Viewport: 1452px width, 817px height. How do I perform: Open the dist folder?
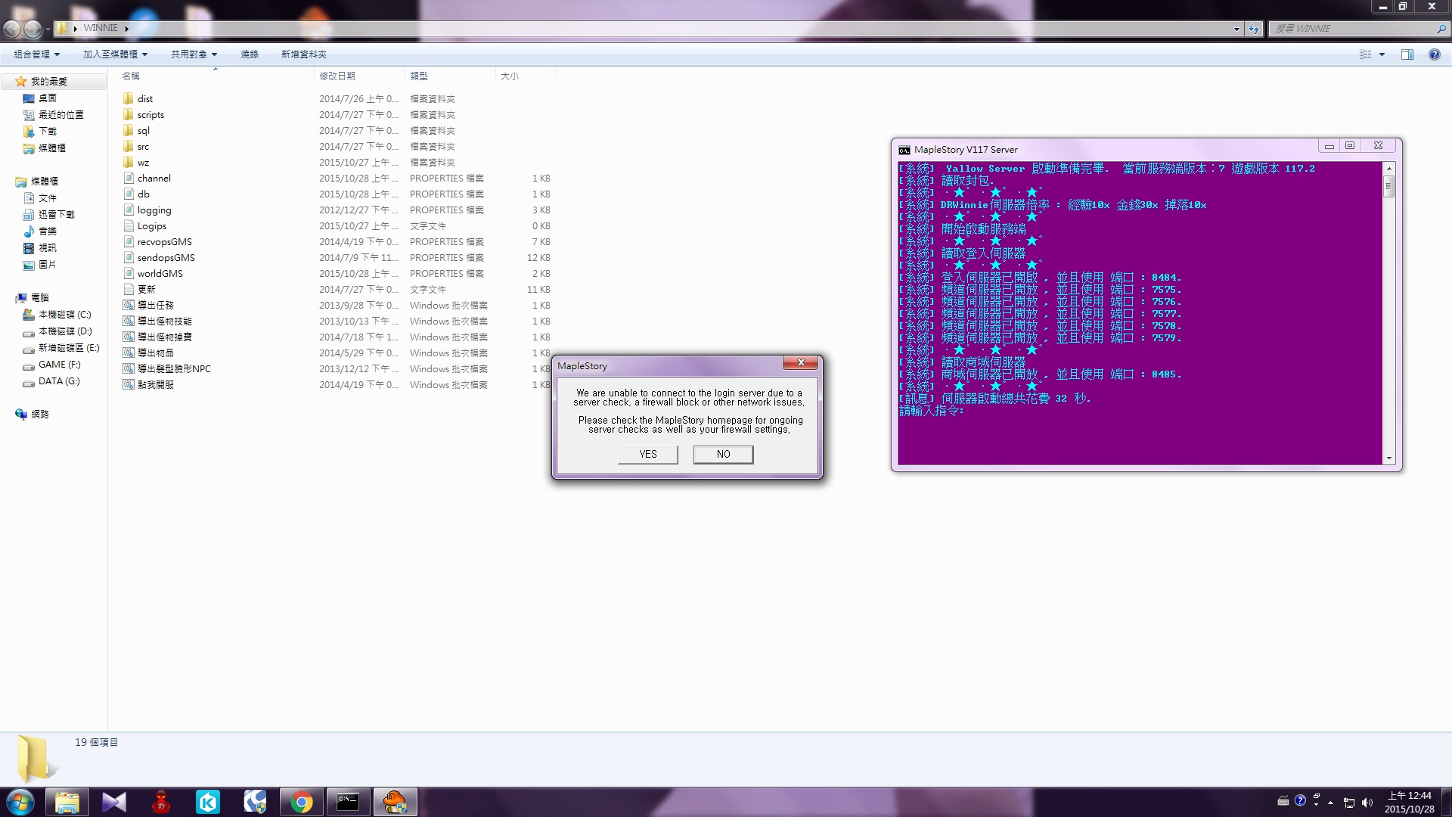click(145, 99)
